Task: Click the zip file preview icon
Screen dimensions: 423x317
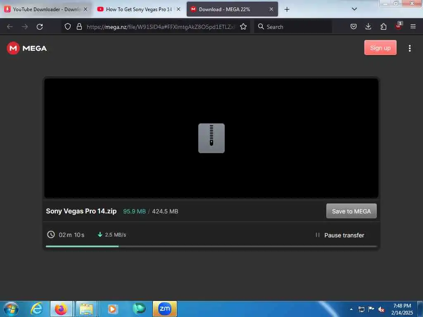Action: [211, 138]
